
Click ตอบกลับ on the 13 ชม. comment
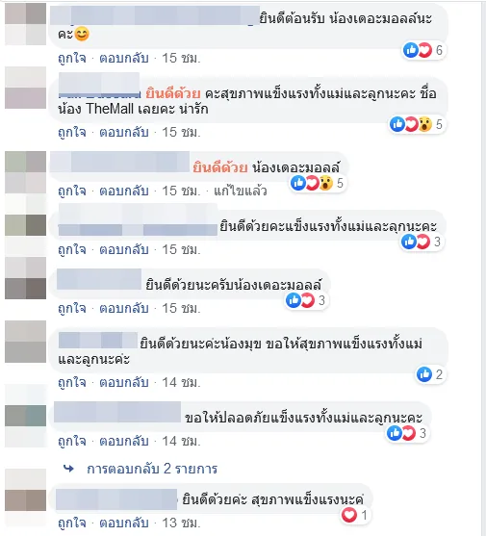pyautogui.click(x=124, y=523)
